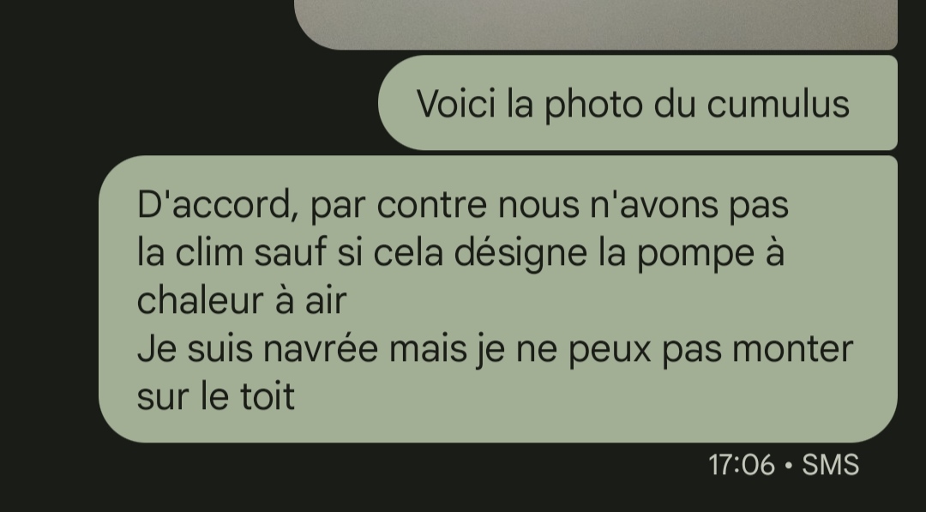
Task: Click the word 'clim' in the long message
Action: tap(209, 252)
